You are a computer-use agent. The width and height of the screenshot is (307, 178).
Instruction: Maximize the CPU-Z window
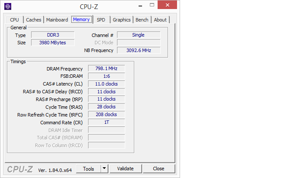click(152, 5)
